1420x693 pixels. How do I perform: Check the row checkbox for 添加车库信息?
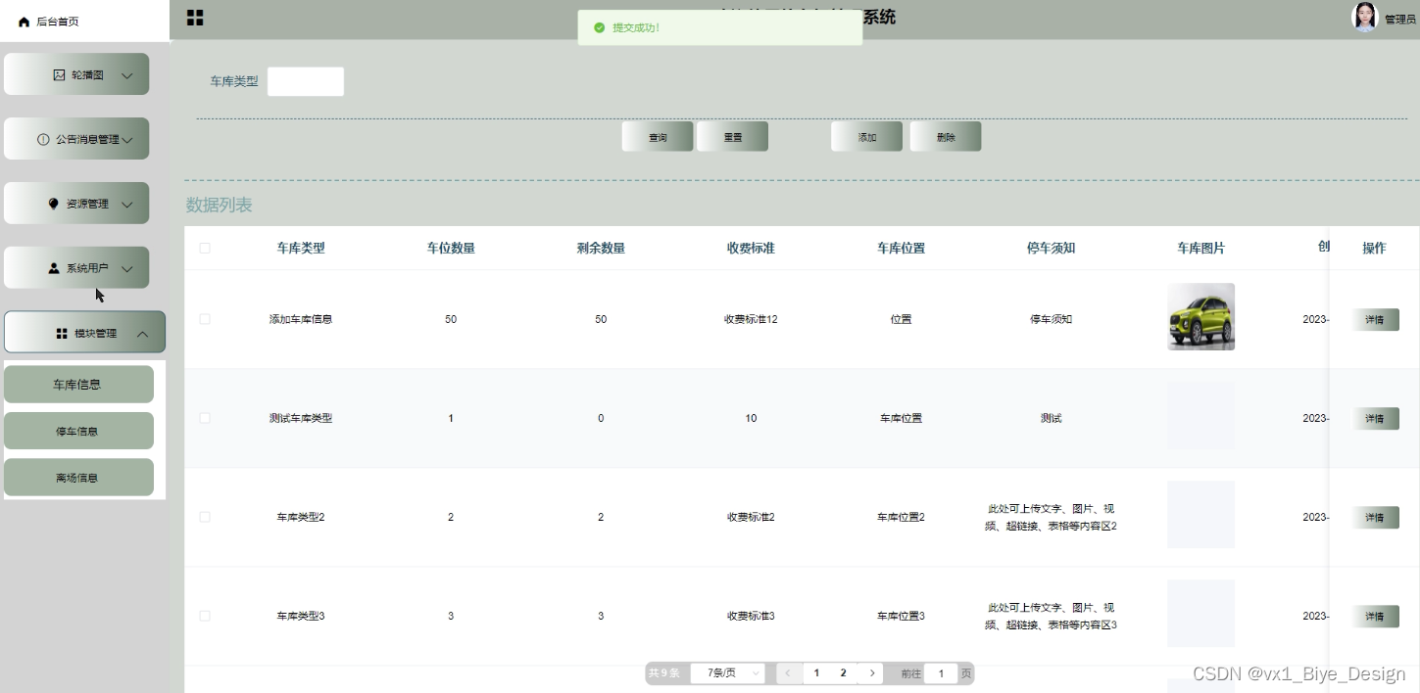[x=205, y=319]
